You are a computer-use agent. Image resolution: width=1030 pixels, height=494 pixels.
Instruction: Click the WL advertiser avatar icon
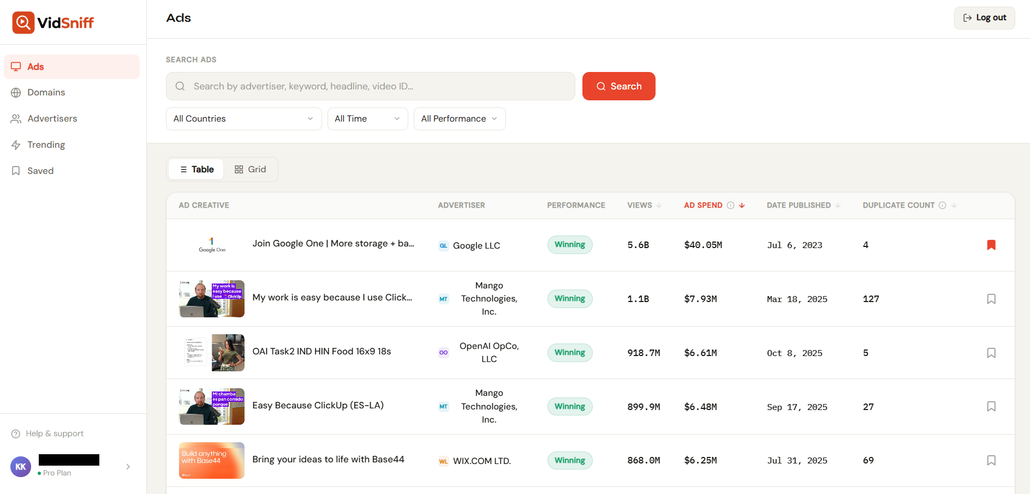point(443,461)
